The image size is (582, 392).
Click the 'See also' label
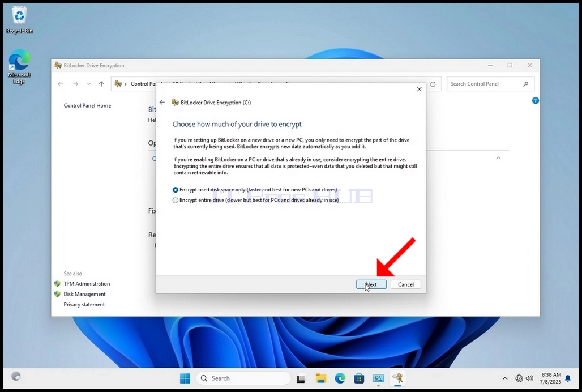(x=72, y=274)
